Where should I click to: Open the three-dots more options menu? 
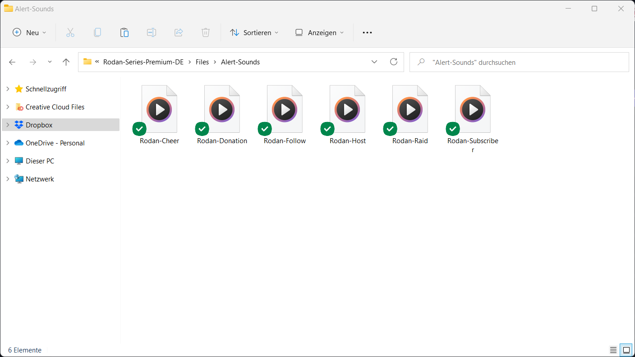(x=367, y=32)
